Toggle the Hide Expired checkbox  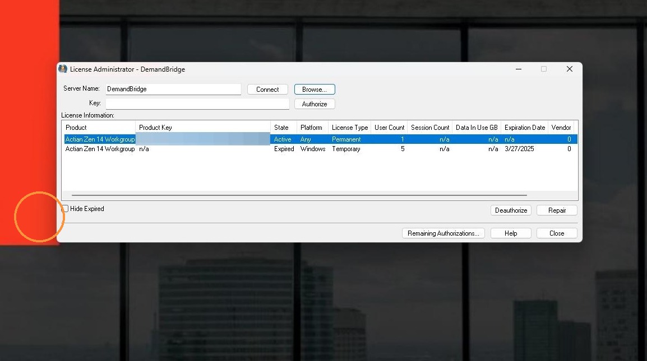point(65,209)
